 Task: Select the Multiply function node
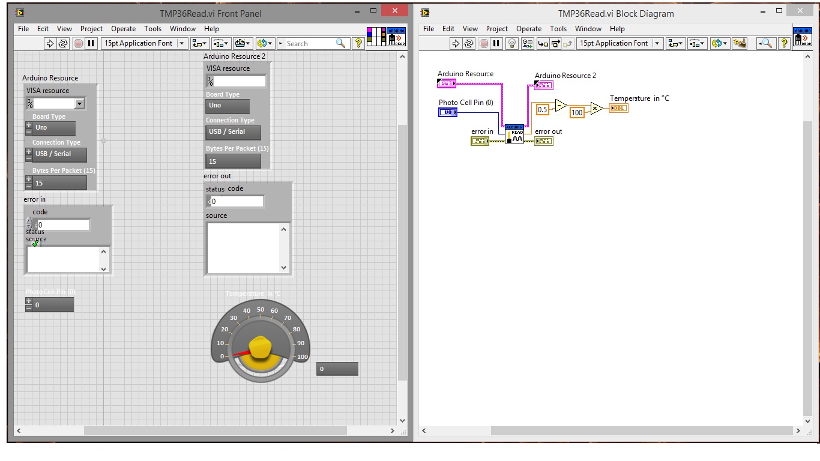596,108
